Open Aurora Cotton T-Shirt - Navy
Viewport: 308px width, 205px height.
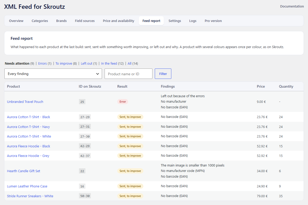[28, 127]
